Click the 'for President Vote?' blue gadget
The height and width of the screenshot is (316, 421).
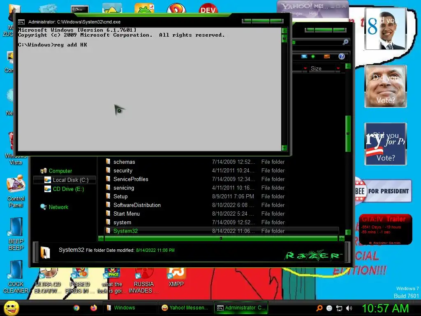coord(386,144)
